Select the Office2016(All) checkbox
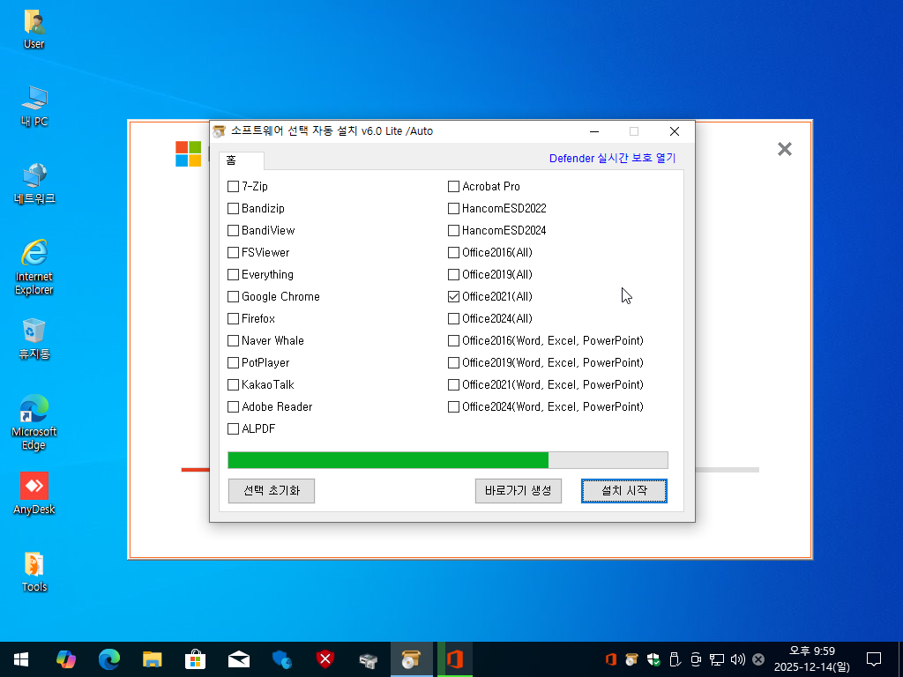 [x=454, y=253]
